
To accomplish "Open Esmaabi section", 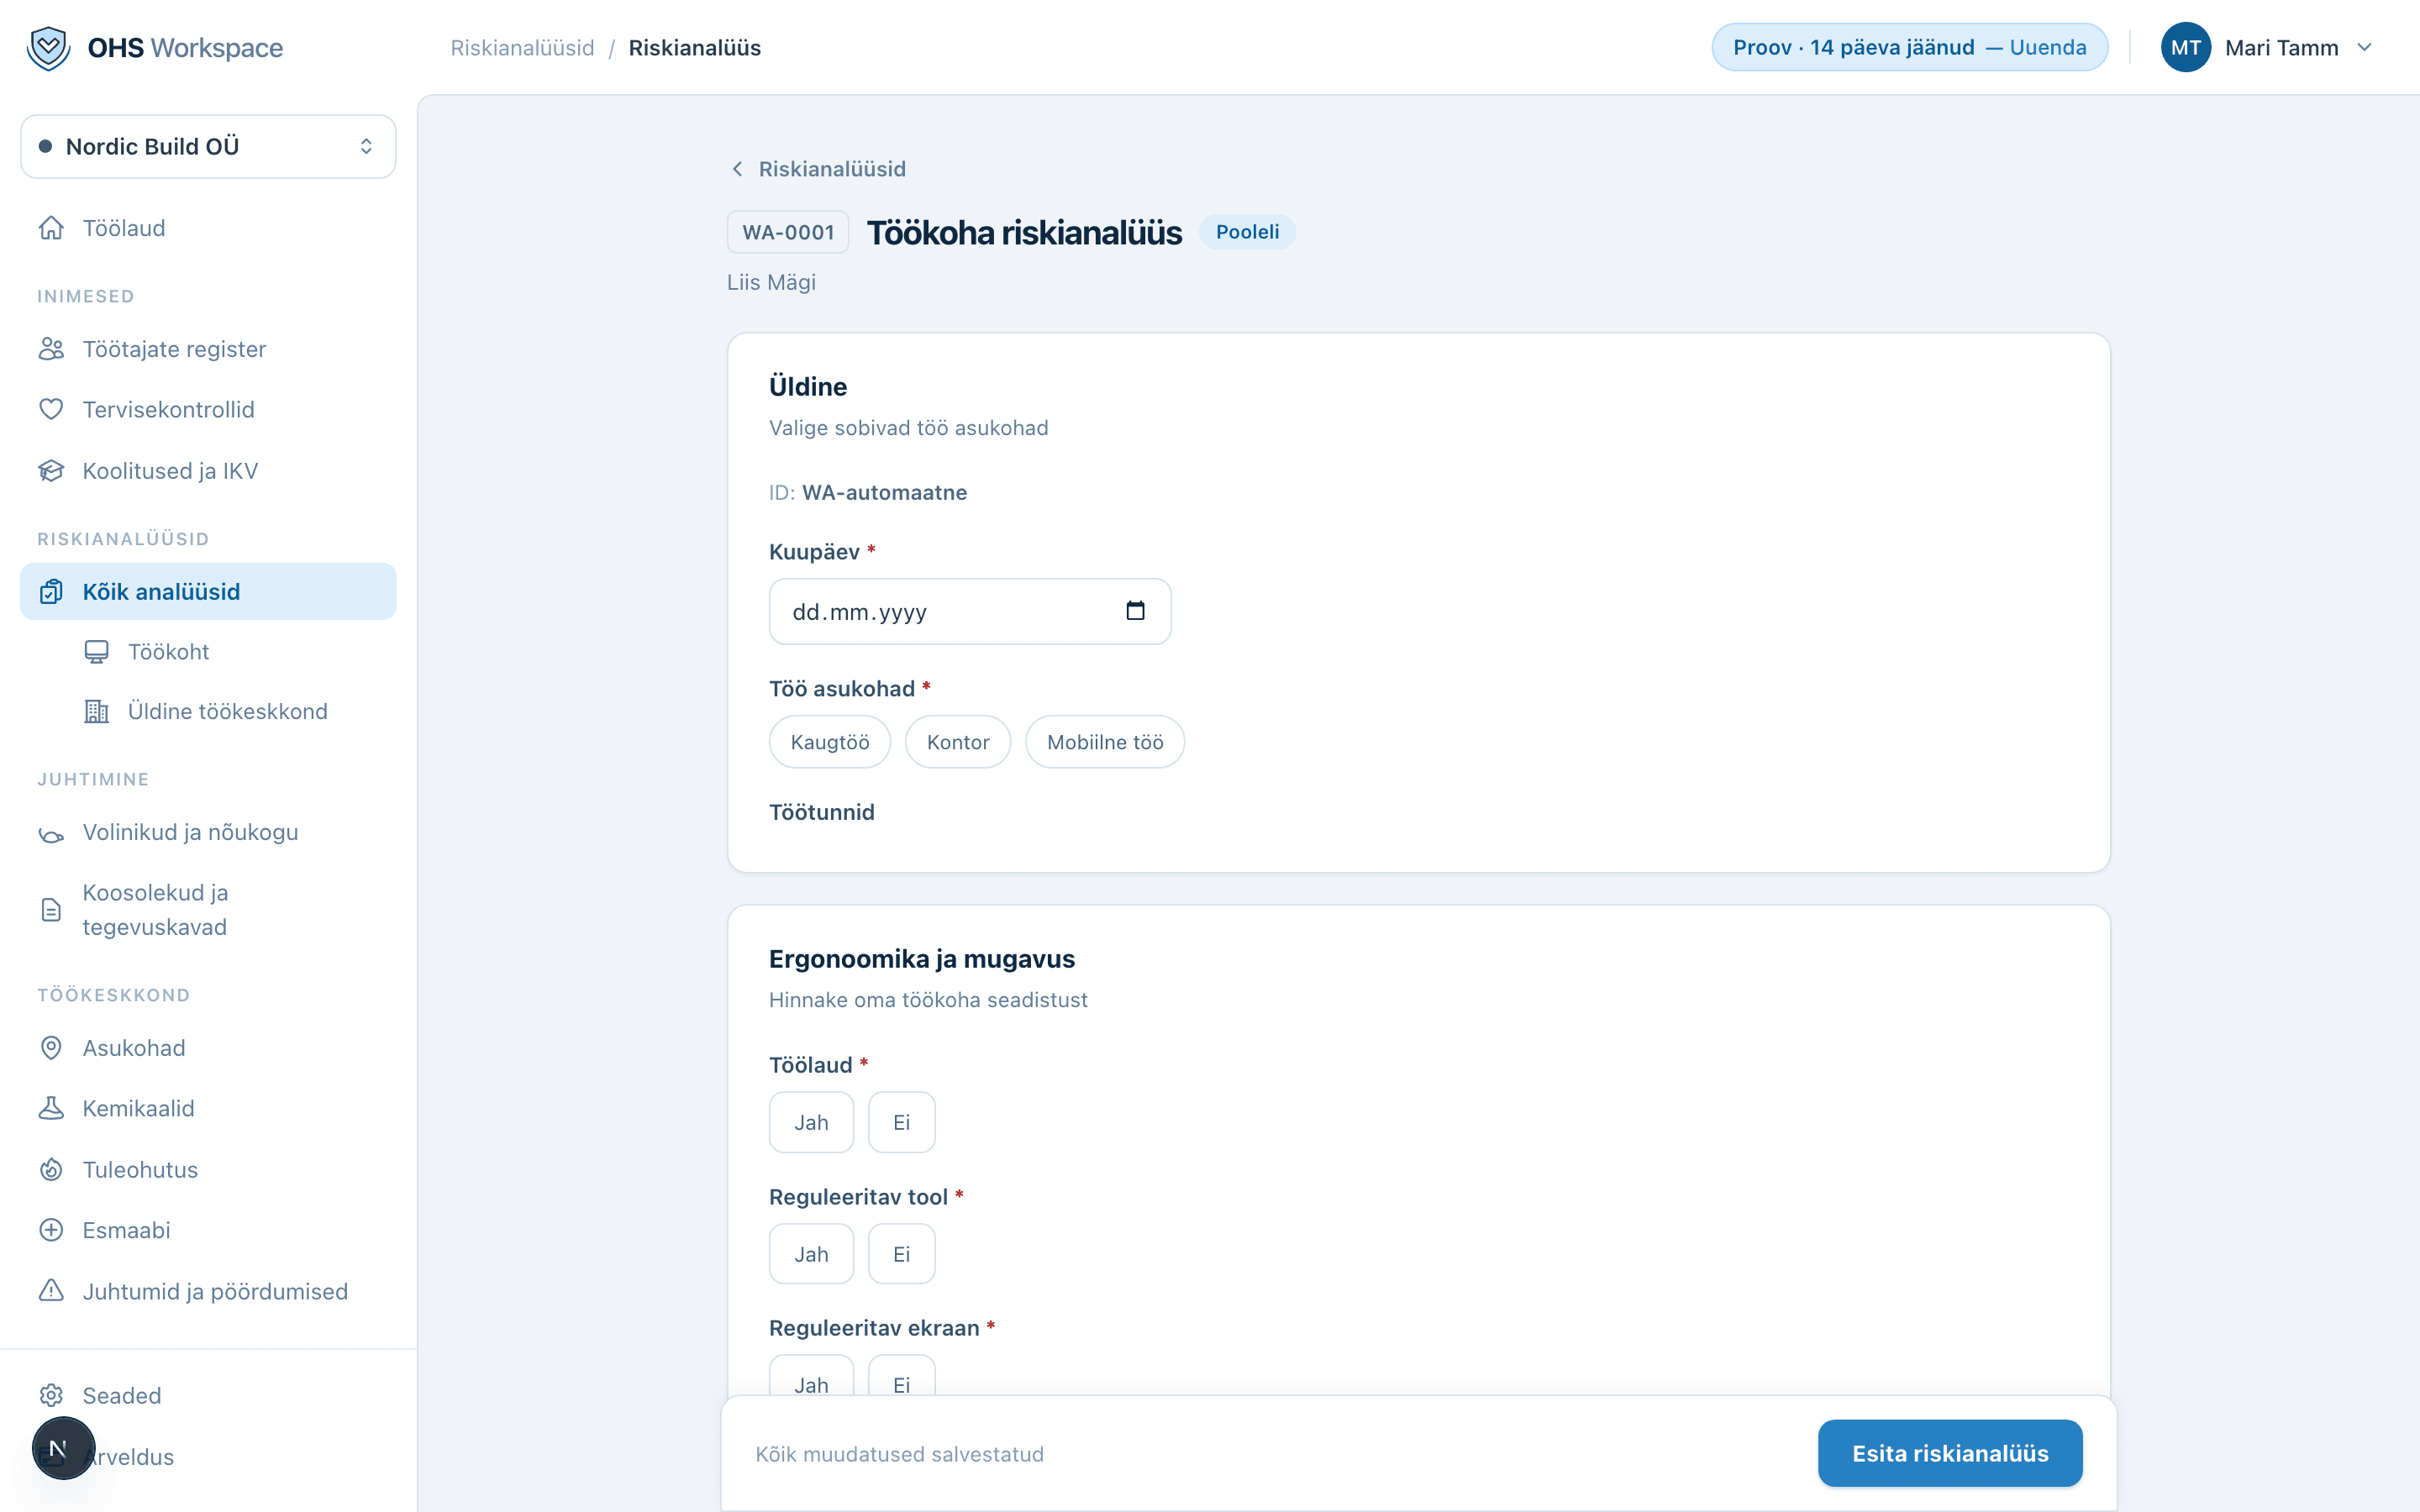I will 208,1230.
